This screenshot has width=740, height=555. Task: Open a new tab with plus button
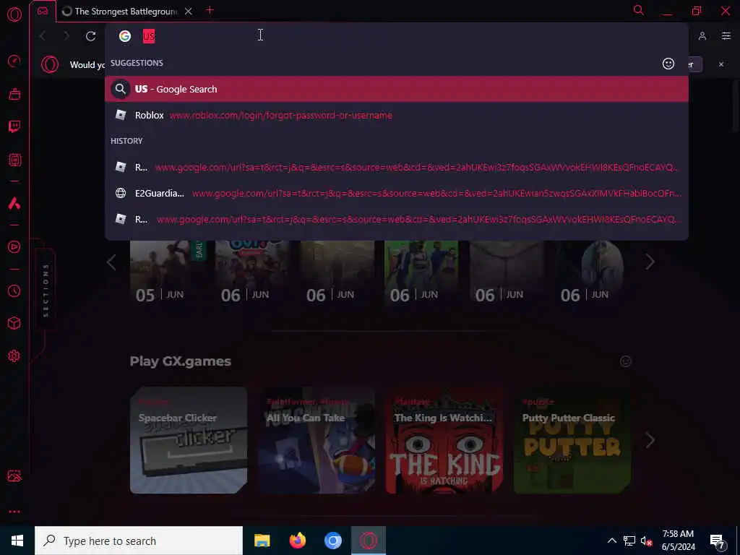tap(210, 10)
